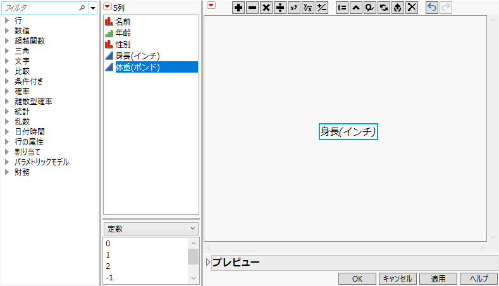Click the t= local variable button
The image size is (499, 286).
342,8
